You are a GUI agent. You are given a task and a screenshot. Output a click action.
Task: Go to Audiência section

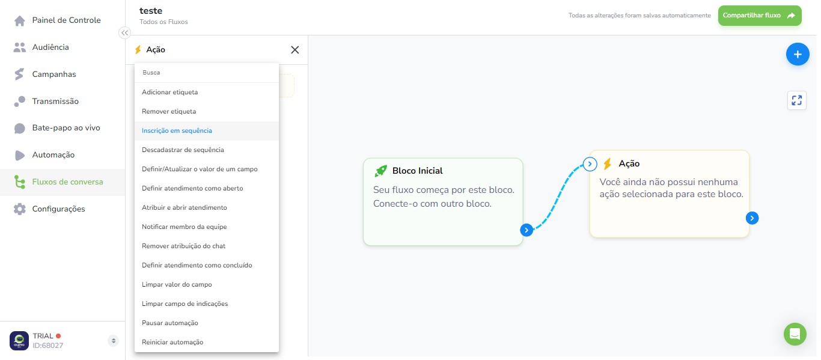point(63,47)
